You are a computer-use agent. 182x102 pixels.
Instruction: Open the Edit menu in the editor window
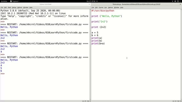pyautogui.click(x=96, y=7)
